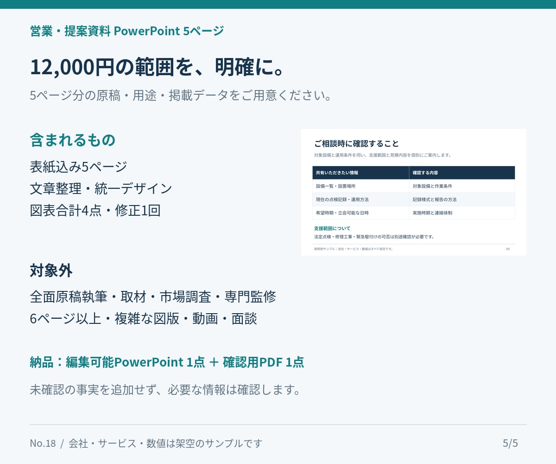556x464 pixels.
Task: Click the 納品：編集可能PowerPoint 1点 line
Action: (167, 362)
